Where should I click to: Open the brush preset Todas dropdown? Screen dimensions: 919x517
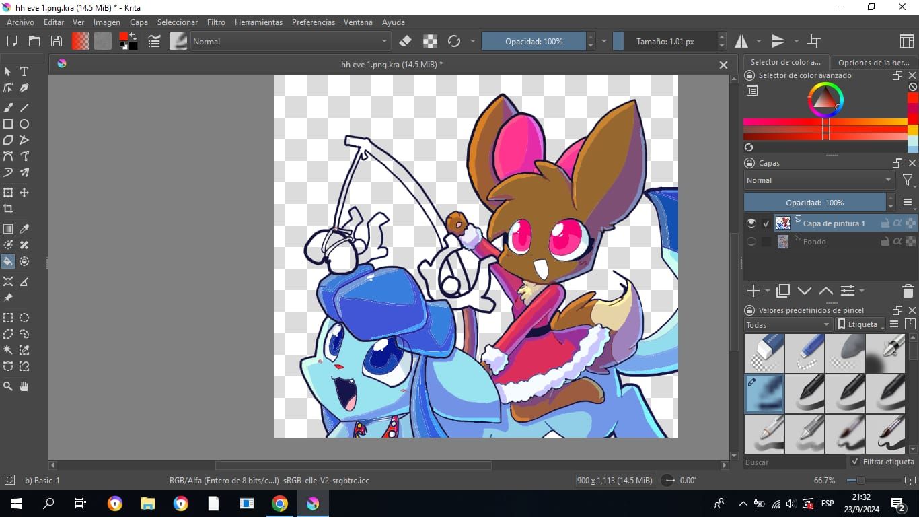(x=786, y=324)
